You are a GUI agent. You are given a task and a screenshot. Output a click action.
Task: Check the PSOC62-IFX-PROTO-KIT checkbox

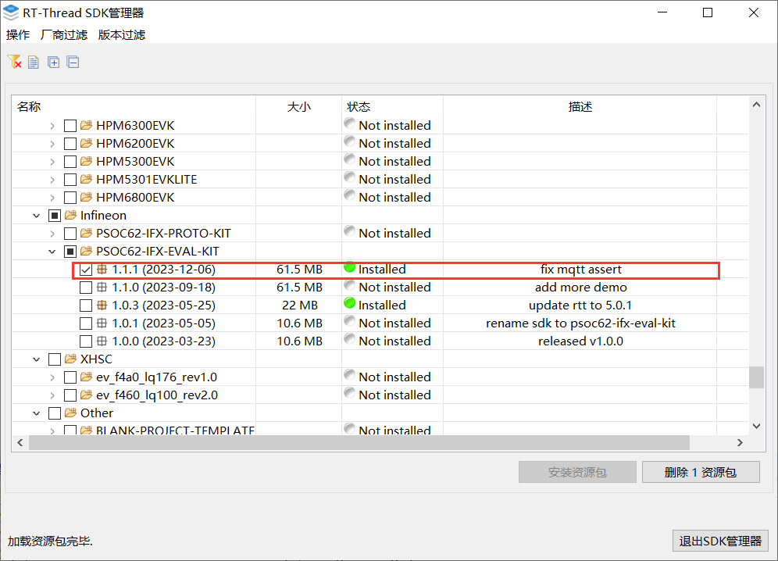(70, 234)
